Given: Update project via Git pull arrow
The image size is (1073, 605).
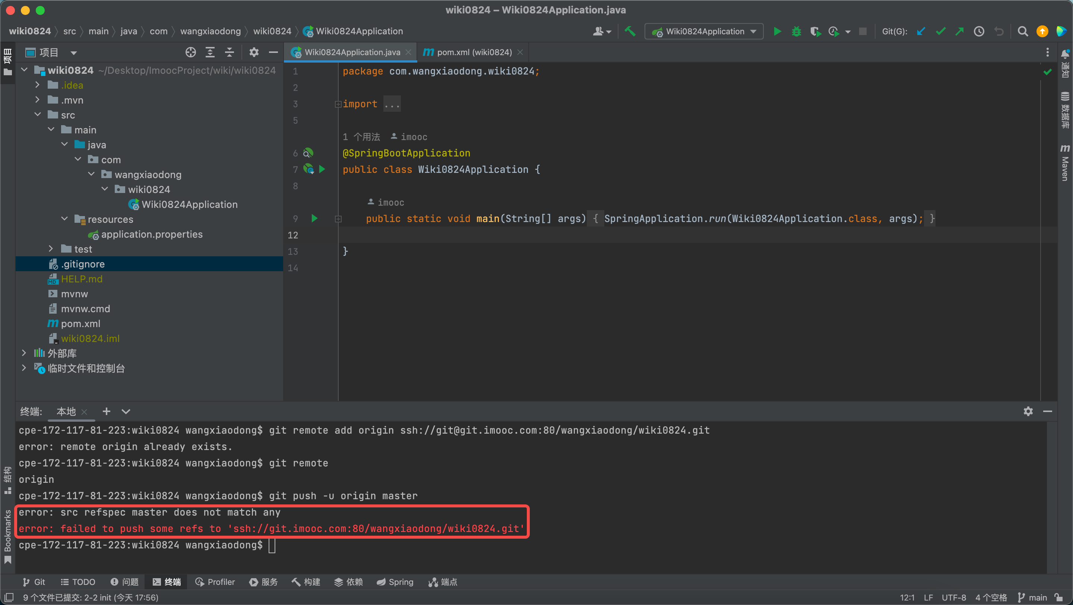Looking at the screenshot, I should tap(921, 31).
